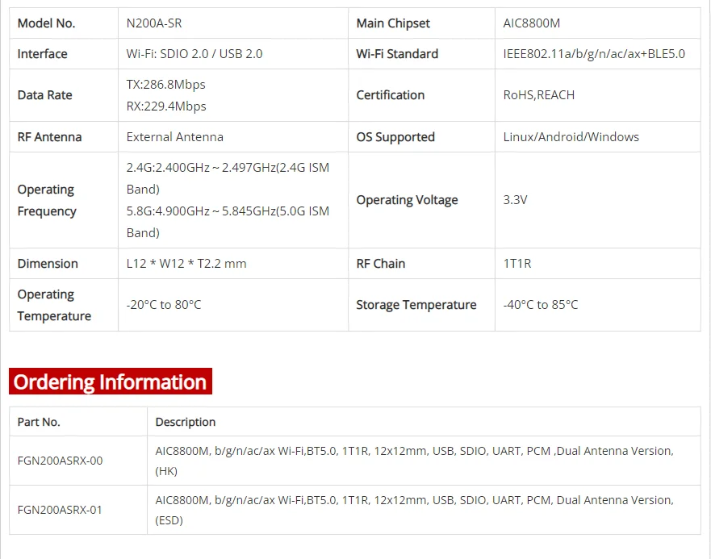Click the Operating Frequency label cell
The width and height of the screenshot is (711, 559).
[47, 200]
